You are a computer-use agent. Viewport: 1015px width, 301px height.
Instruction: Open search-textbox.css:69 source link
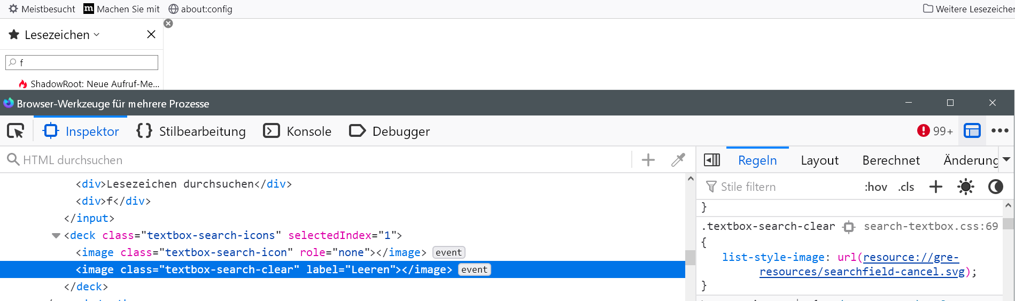pyautogui.click(x=931, y=226)
